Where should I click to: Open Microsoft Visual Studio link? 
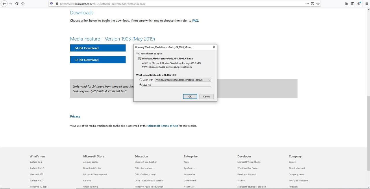[x=249, y=162]
